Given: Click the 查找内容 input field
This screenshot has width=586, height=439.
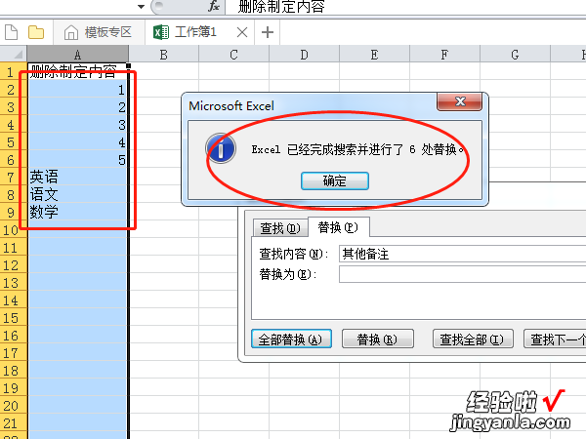Looking at the screenshot, I should coord(462,254).
